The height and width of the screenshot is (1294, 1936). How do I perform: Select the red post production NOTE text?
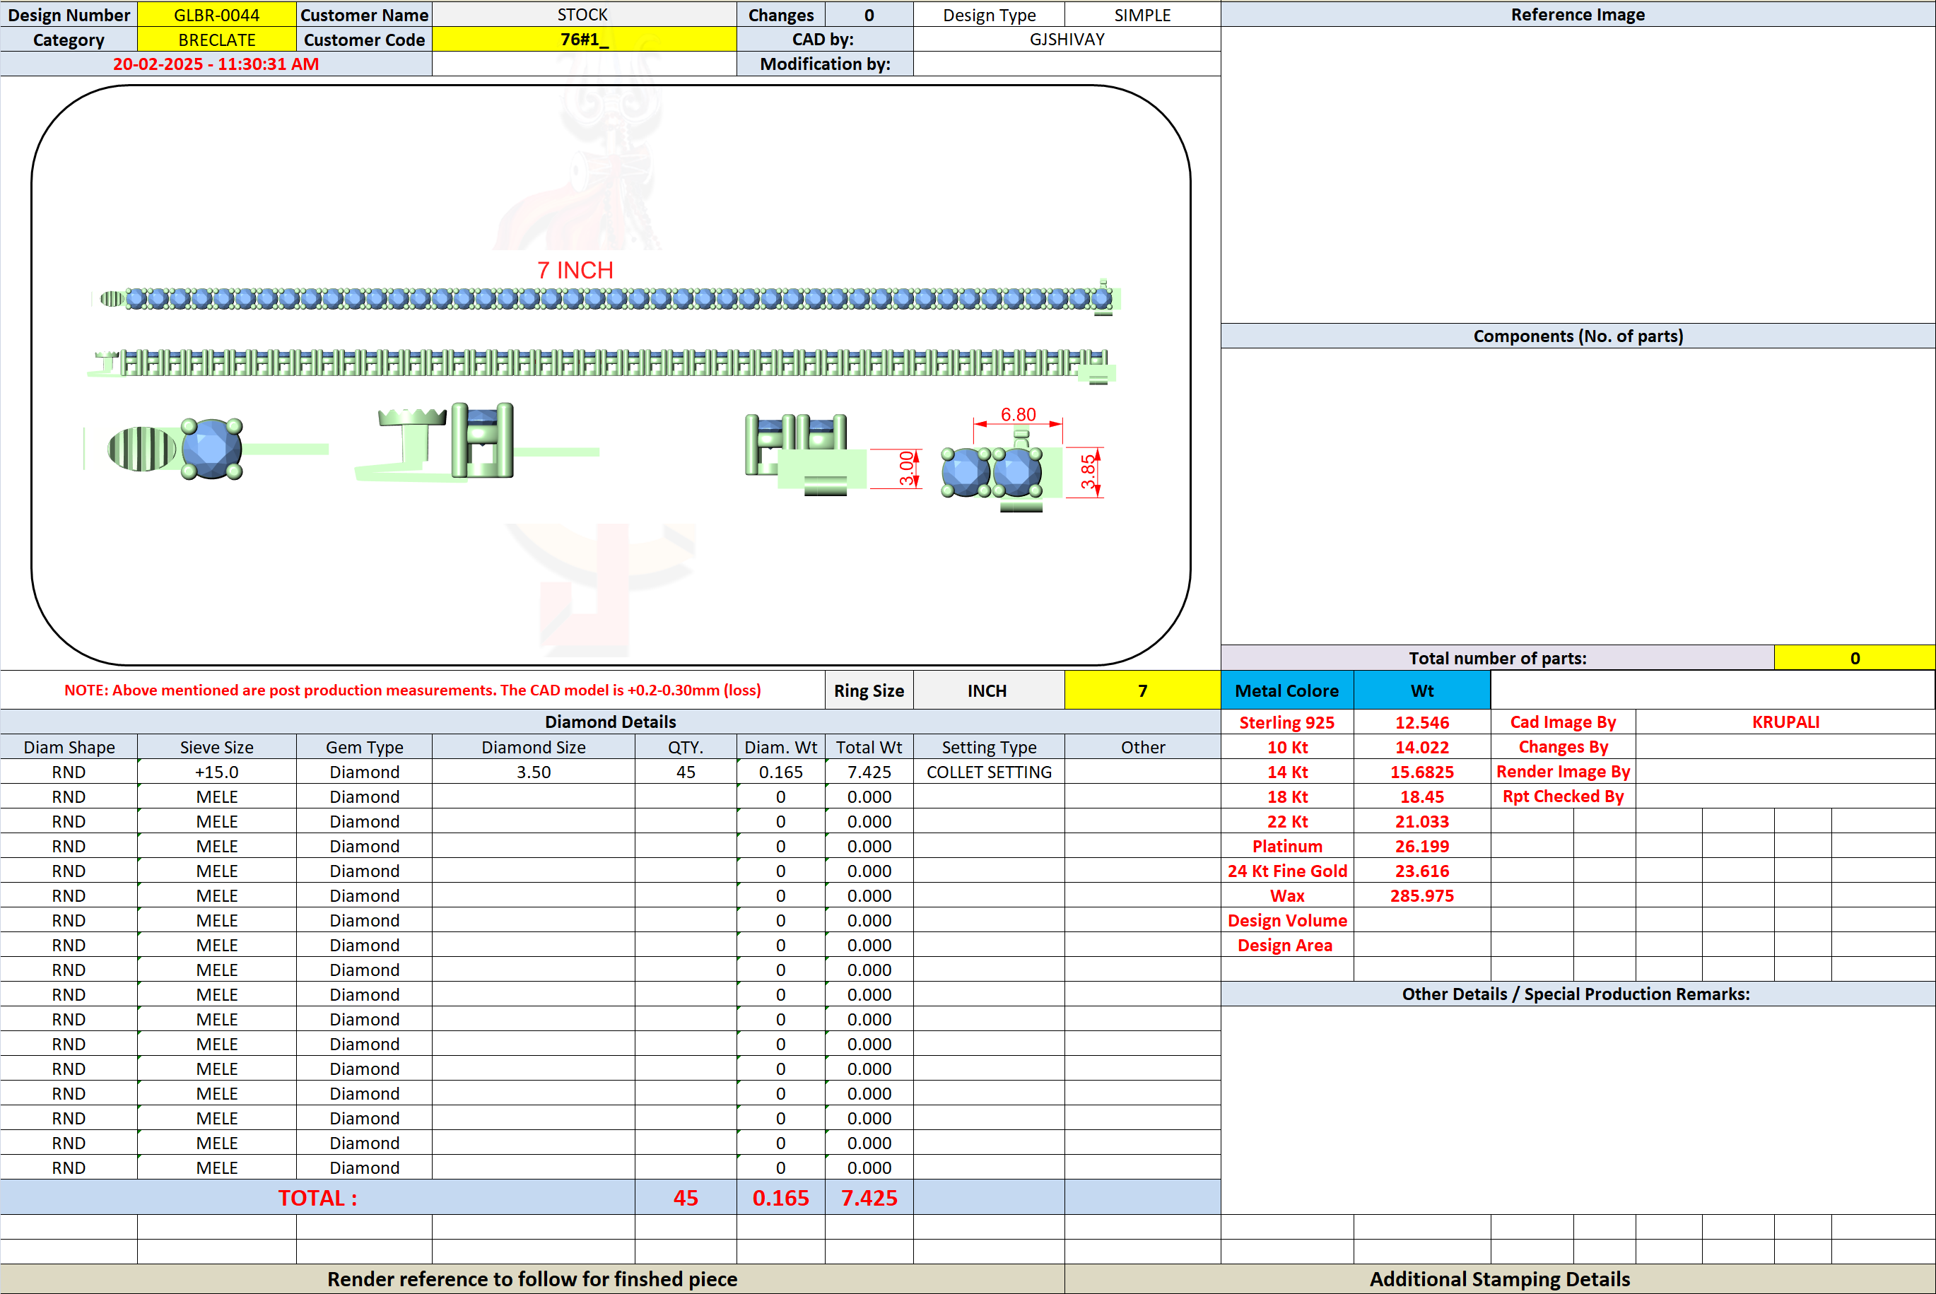tap(413, 690)
